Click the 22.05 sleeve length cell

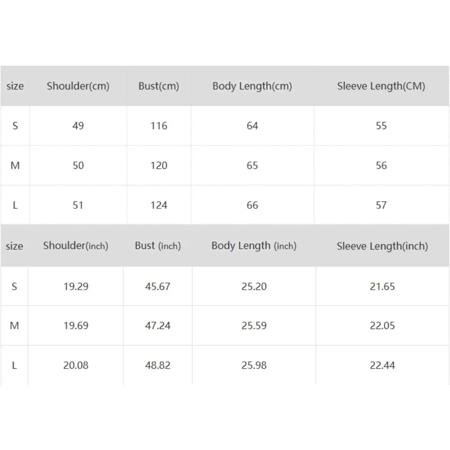[x=382, y=325]
